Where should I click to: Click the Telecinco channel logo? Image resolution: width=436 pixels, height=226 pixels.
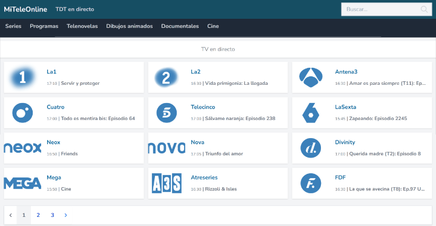tap(167, 113)
